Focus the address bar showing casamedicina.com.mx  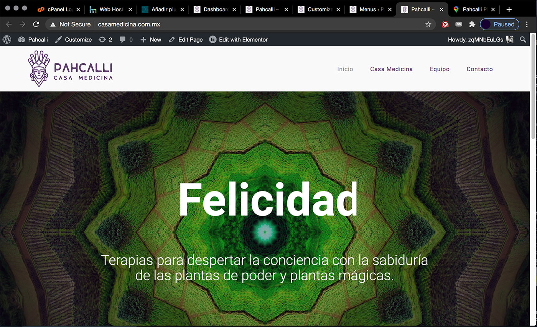click(240, 24)
